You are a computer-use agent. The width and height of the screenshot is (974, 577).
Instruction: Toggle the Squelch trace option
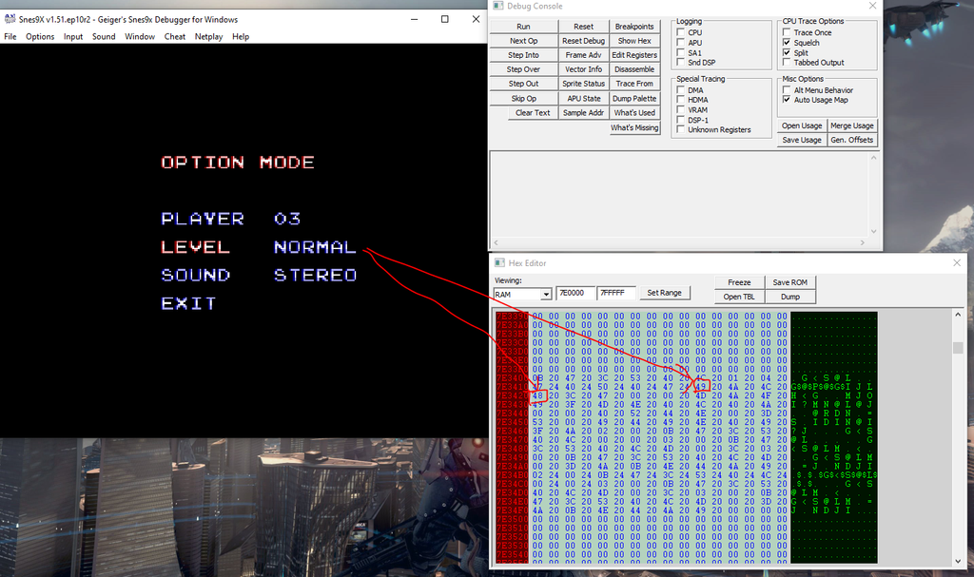point(787,43)
